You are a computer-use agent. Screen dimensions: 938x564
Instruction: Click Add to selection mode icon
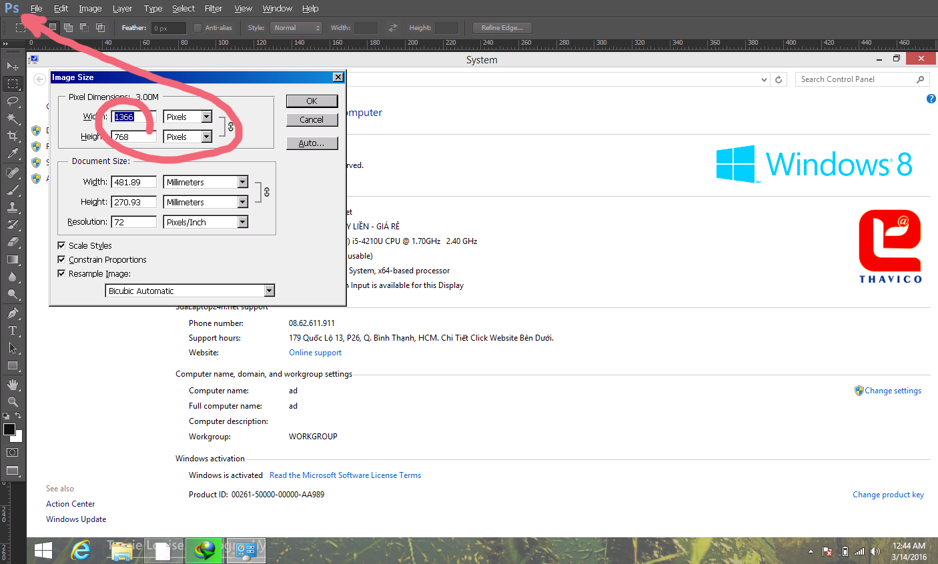(x=68, y=27)
